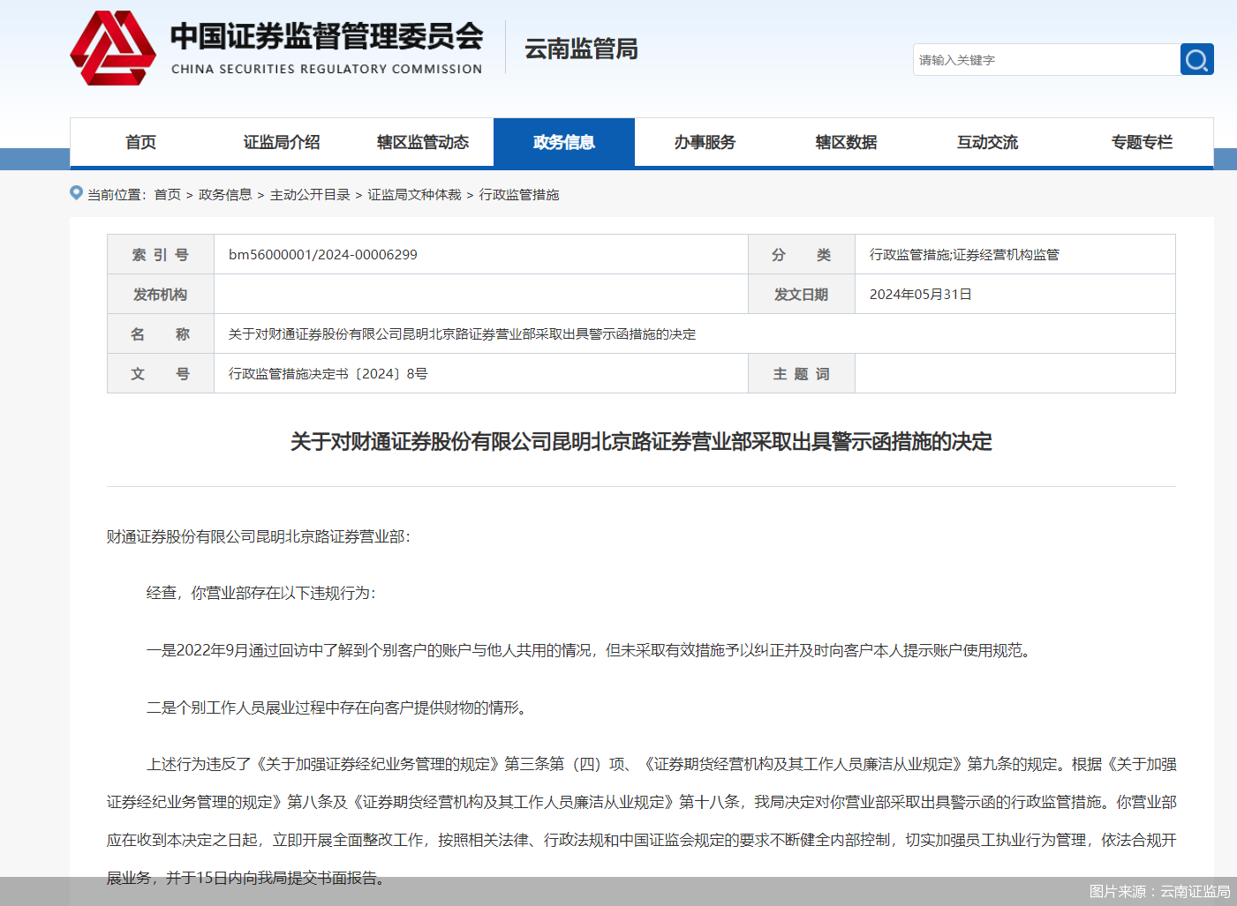Click the document number 行政监管措施决定书〔2024〕8号

328,373
